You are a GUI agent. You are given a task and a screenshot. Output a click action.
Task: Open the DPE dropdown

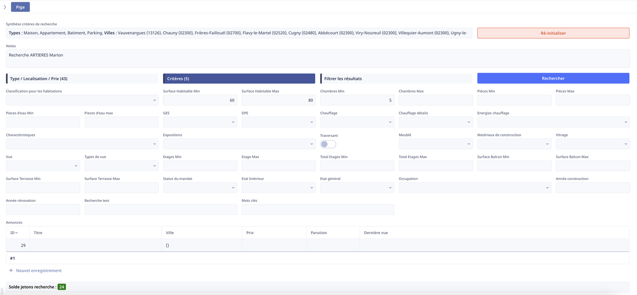[x=278, y=122]
